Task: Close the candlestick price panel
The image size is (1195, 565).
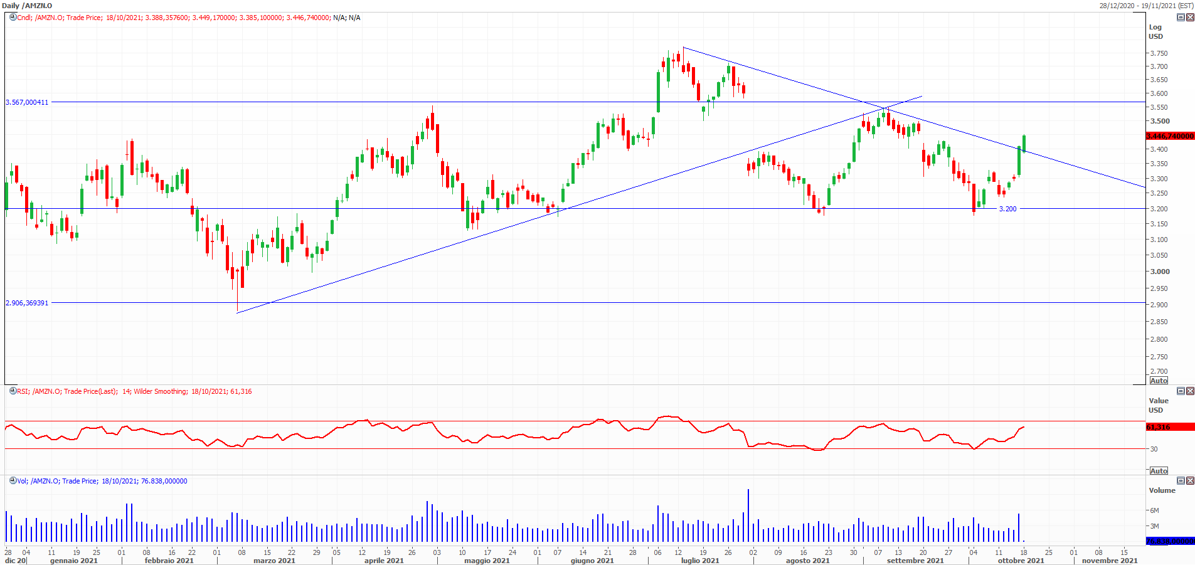Action: pyautogui.click(x=1189, y=18)
